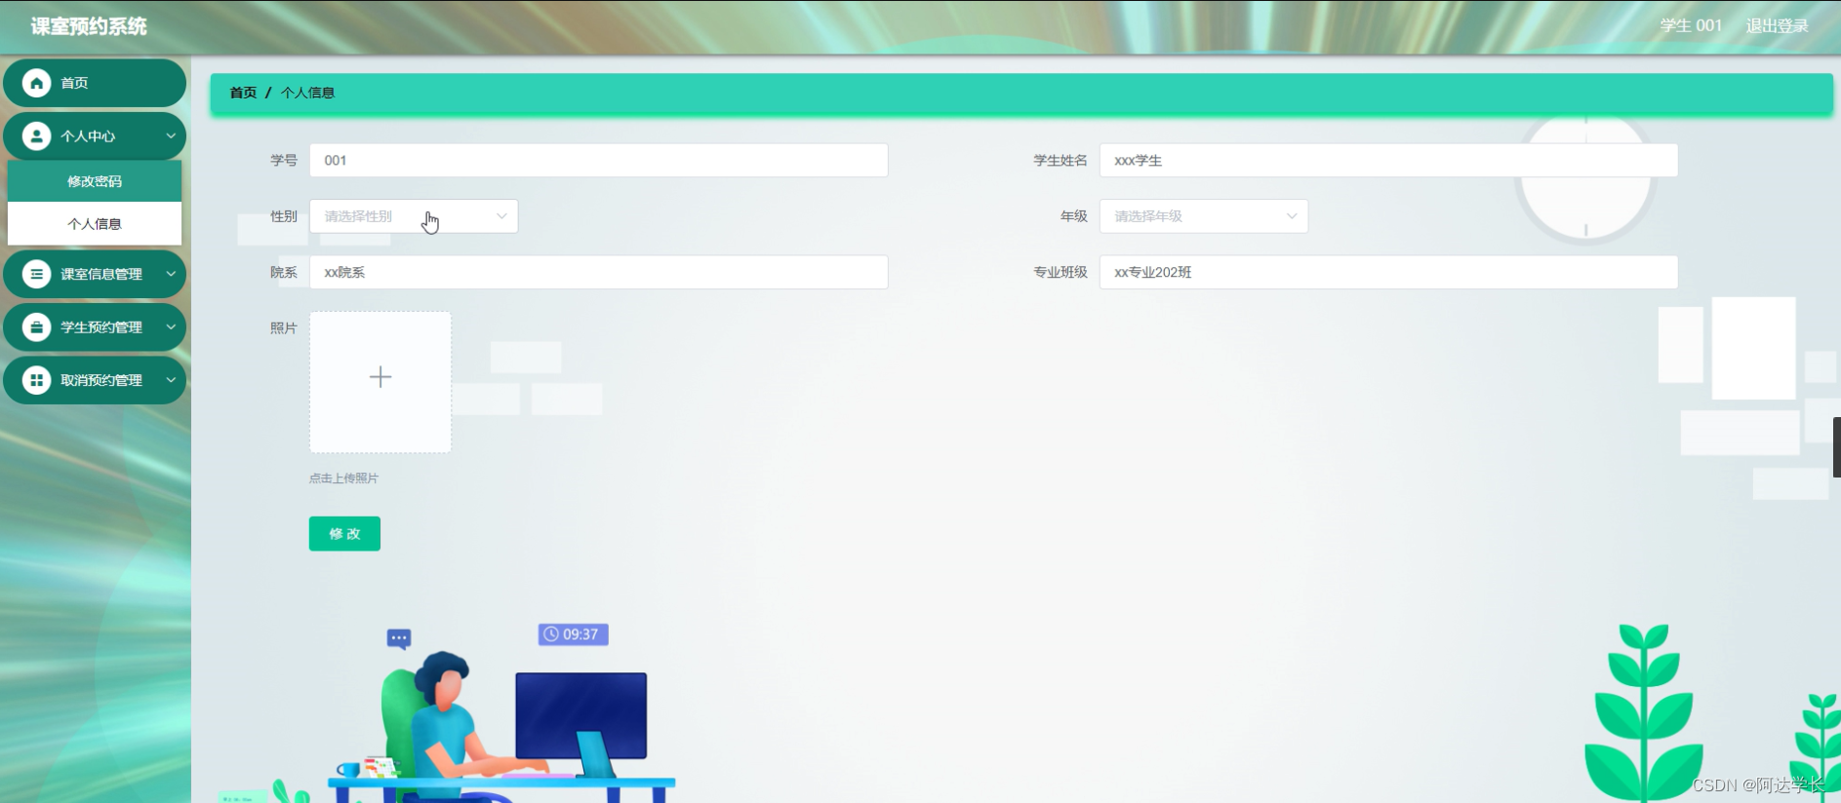Open the 学生预约管理 menu
The width and height of the screenshot is (1841, 803).
click(95, 327)
